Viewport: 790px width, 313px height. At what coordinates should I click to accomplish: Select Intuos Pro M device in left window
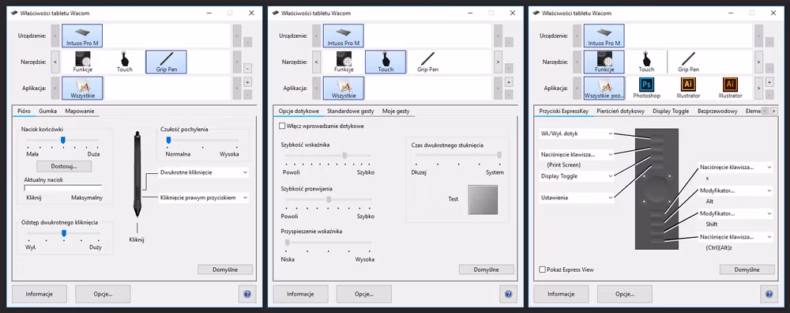pos(82,36)
